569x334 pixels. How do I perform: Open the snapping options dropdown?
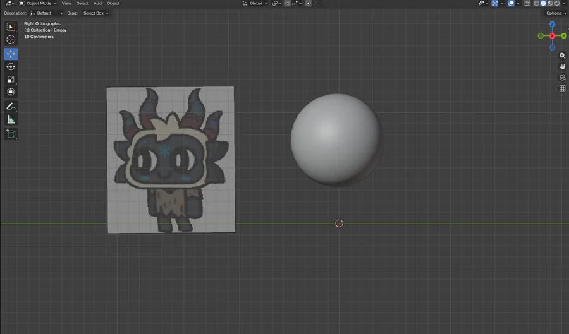coord(297,3)
